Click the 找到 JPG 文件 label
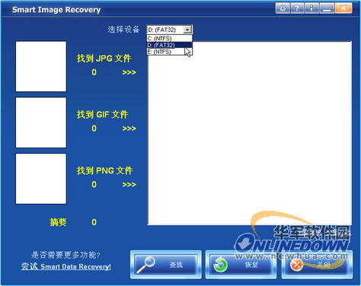The image size is (361, 286). (x=104, y=59)
